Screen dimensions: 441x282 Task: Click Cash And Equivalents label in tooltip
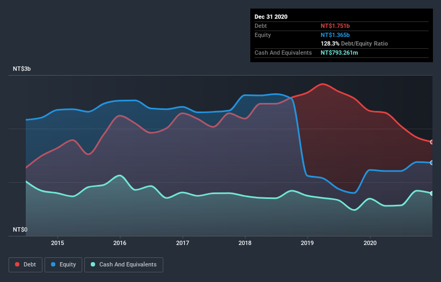coord(283,53)
